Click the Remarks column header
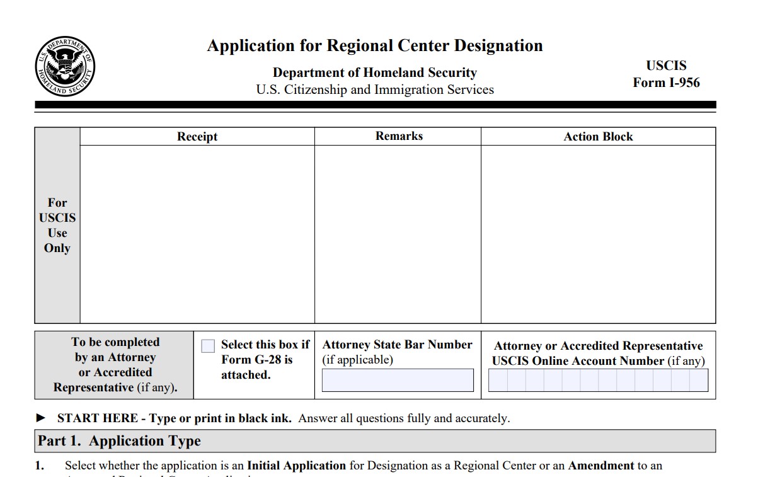 [x=399, y=136]
